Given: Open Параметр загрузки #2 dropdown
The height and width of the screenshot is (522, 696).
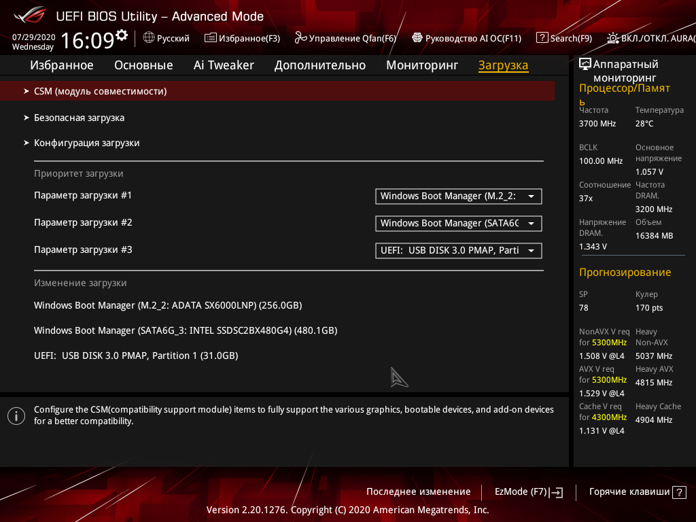Looking at the screenshot, I should 459,223.
